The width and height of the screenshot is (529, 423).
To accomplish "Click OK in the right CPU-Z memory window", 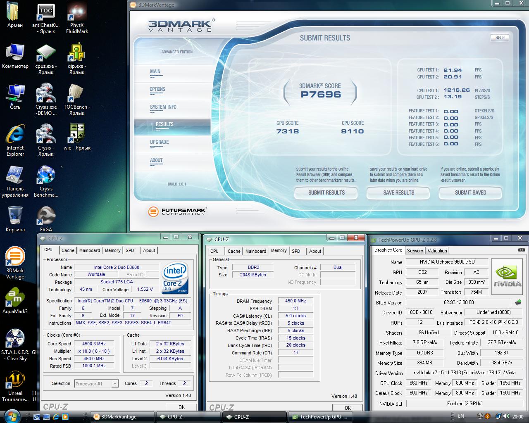I will (348, 408).
